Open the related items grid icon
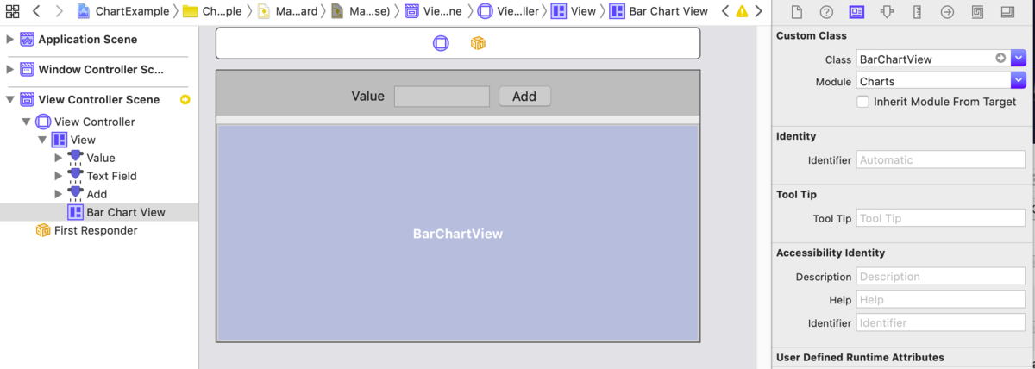This screenshot has height=369, width=1035. coord(12,11)
